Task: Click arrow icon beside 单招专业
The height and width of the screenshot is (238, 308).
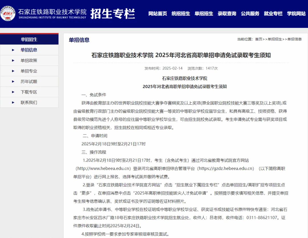Action: pos(13,71)
